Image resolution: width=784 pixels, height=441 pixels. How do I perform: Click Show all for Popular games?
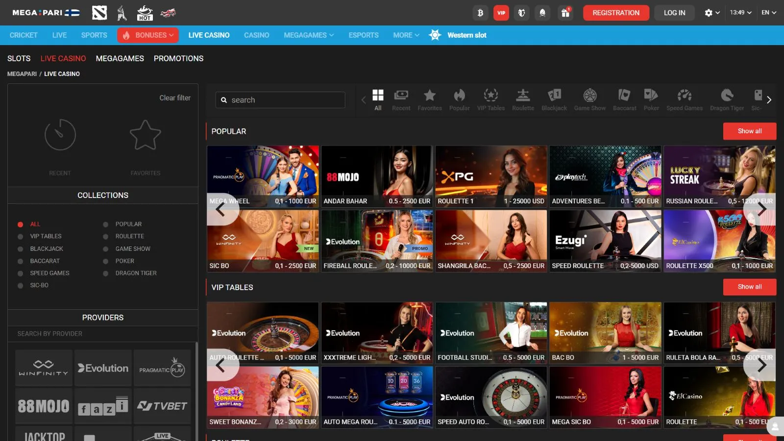click(749, 131)
